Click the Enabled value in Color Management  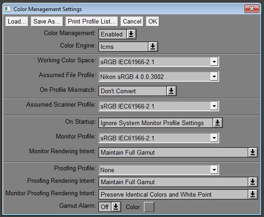pos(112,34)
